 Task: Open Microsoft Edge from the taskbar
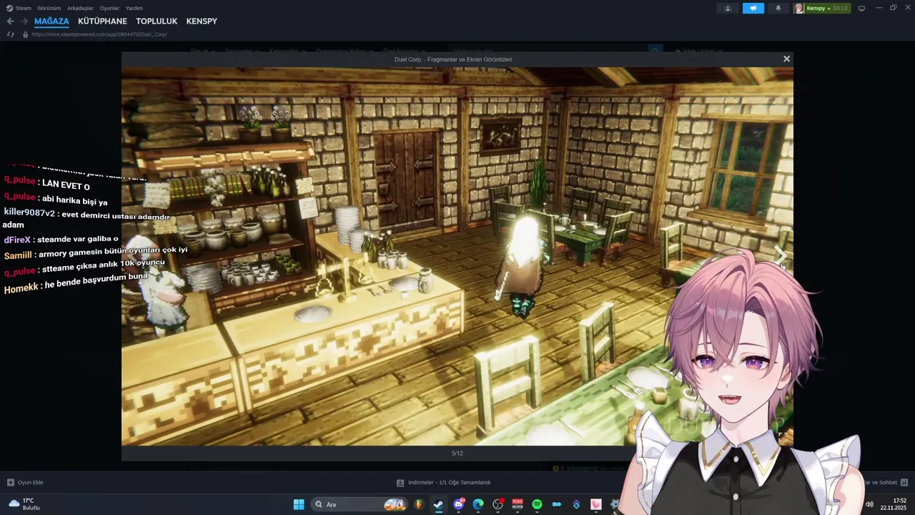click(478, 504)
